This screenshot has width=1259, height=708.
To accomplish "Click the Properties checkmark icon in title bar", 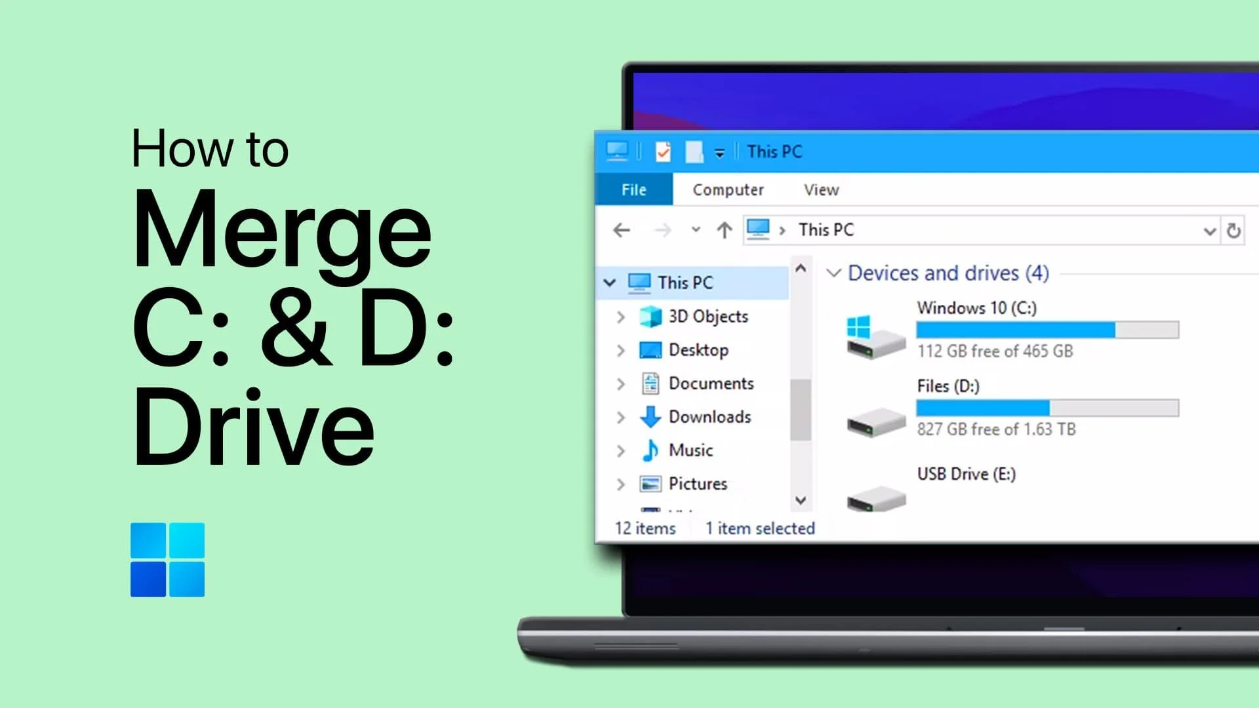I will click(x=663, y=152).
